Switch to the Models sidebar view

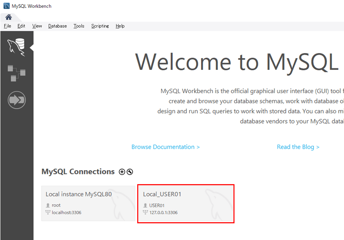[16, 73]
